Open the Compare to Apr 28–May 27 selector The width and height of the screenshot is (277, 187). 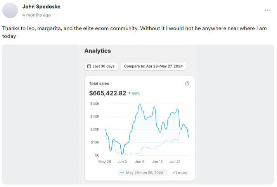pos(153,66)
